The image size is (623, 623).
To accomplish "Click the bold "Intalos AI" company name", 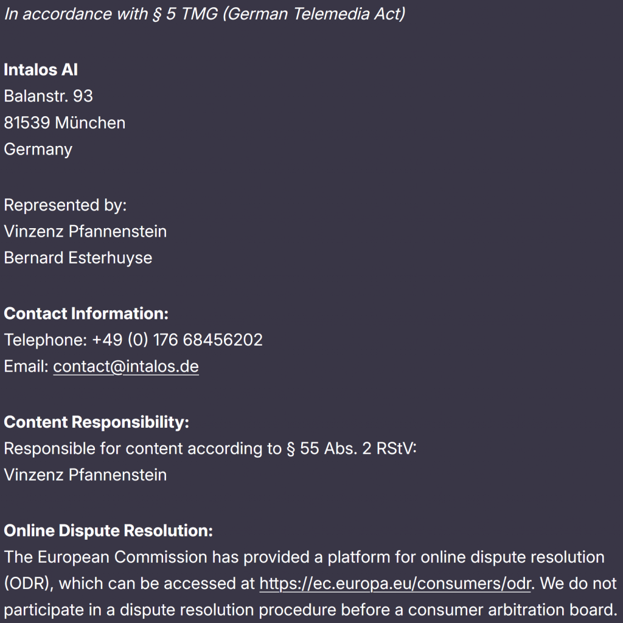I will coord(41,70).
